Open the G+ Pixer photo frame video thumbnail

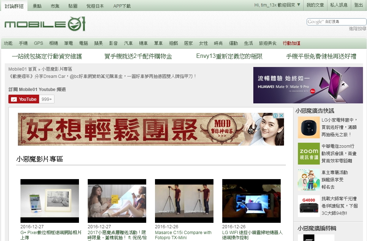(x=50, y=201)
